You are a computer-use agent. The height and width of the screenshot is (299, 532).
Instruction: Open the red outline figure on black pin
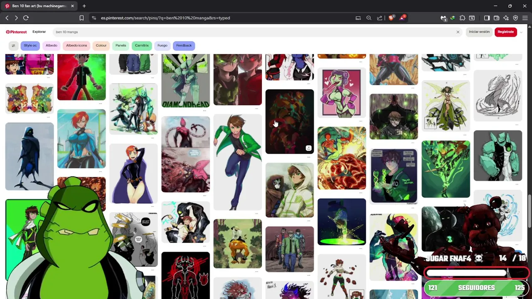point(185,275)
